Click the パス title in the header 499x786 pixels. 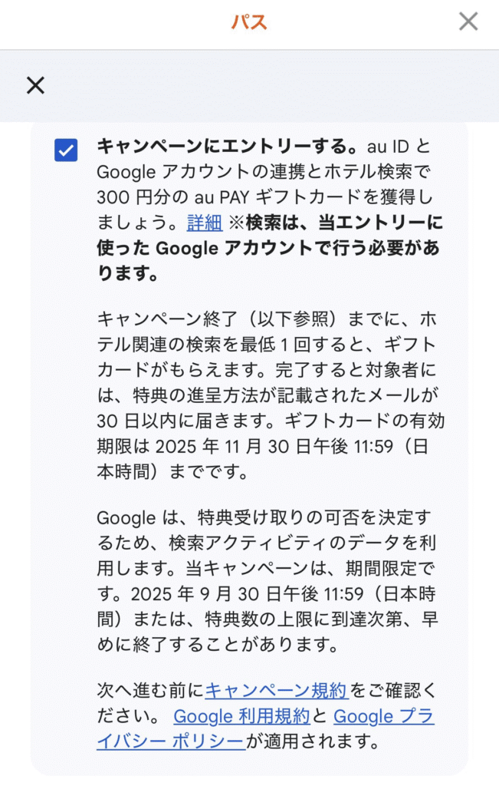pos(249,22)
